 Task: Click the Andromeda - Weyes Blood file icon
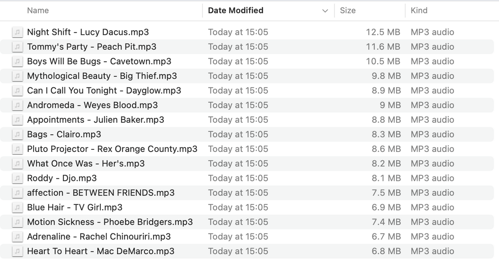click(x=17, y=105)
